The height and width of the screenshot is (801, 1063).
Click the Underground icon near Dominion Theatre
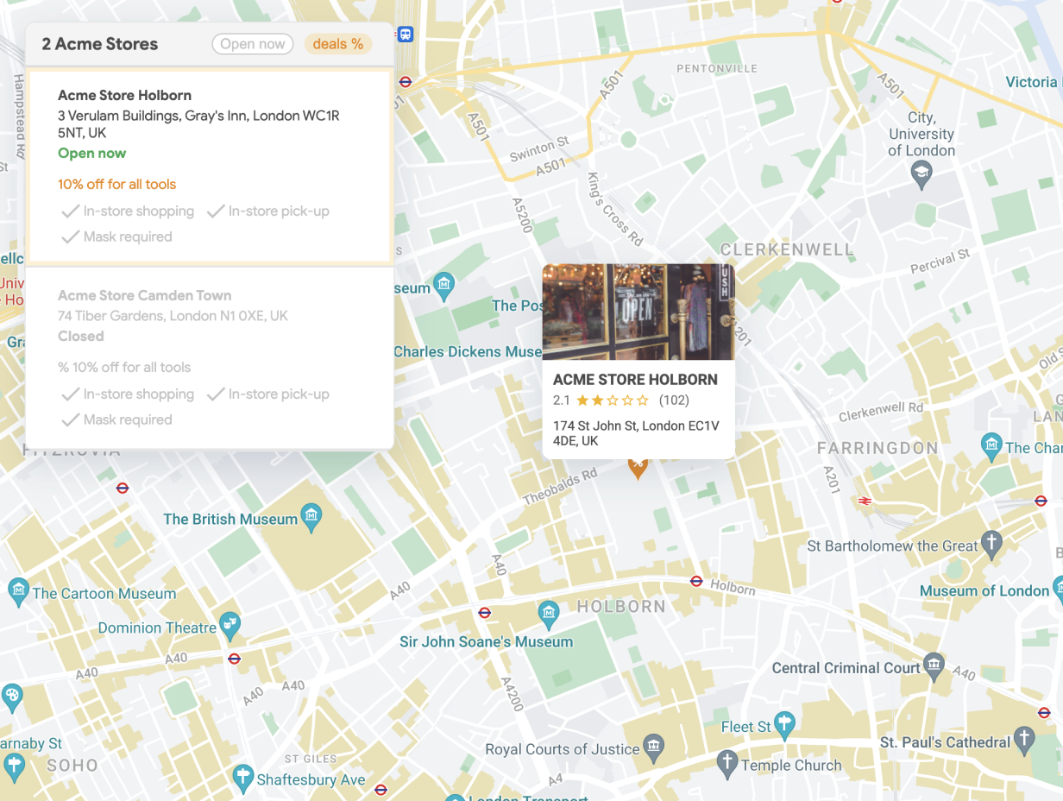tap(234, 658)
